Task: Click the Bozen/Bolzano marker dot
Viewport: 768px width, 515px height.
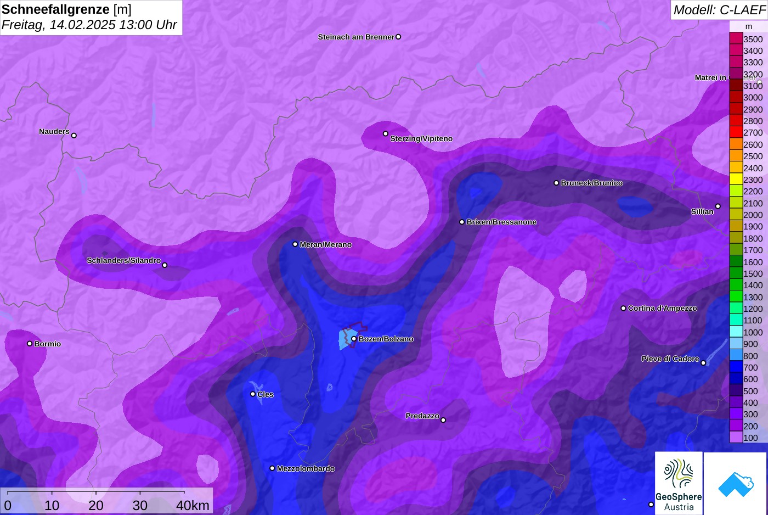Action: [x=354, y=339]
